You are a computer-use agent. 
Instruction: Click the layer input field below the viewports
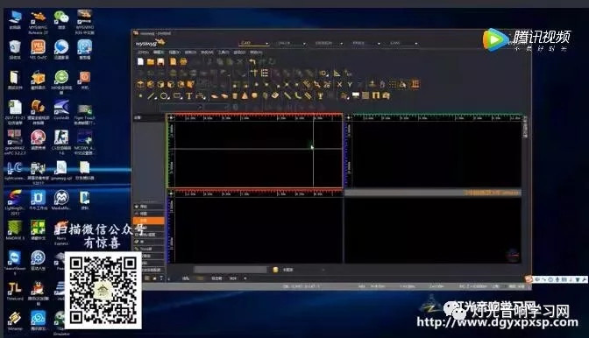tap(230, 270)
